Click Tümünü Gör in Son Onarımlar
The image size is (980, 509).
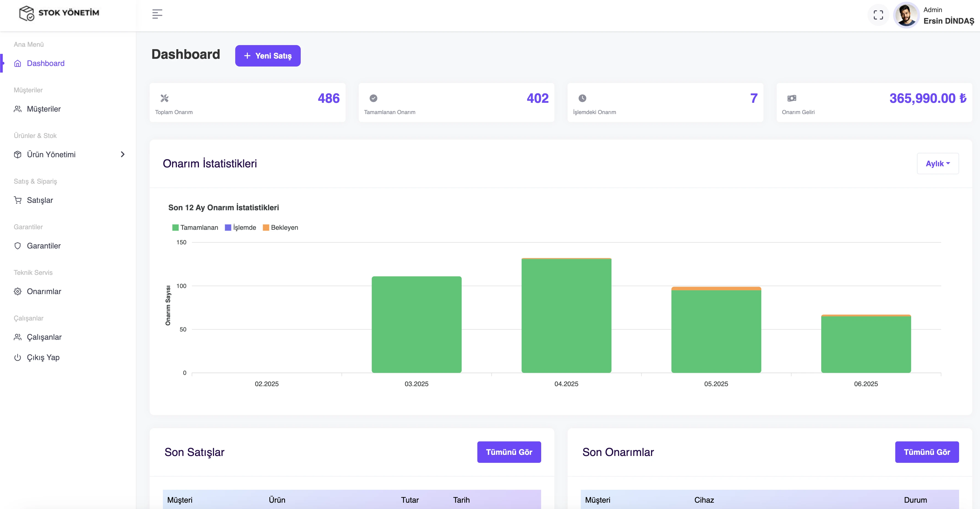click(x=926, y=452)
